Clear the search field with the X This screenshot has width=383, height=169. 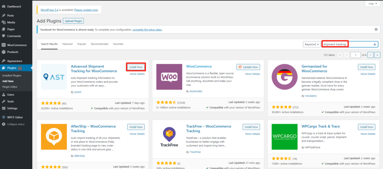pyautogui.click(x=374, y=45)
